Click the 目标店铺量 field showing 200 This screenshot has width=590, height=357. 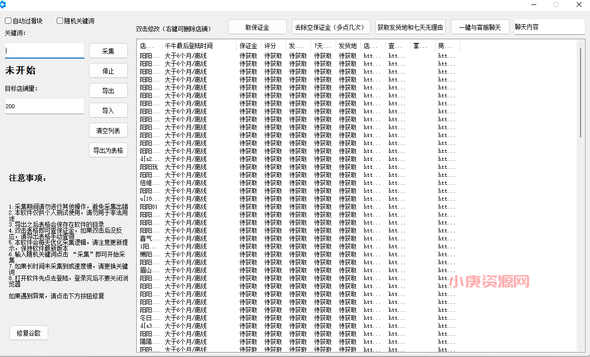(x=45, y=106)
